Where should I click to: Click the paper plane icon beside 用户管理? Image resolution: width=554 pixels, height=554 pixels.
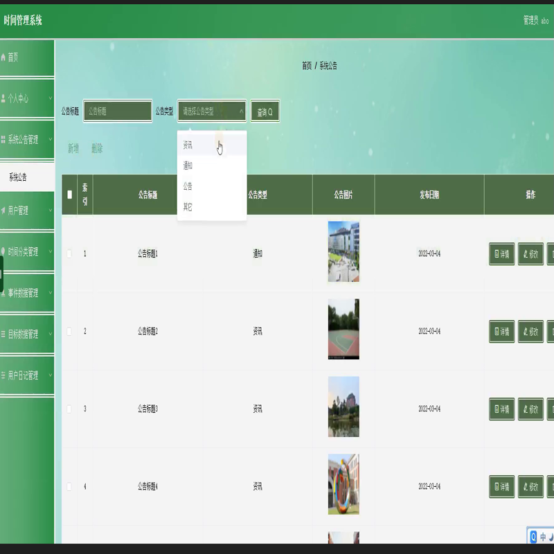tap(3, 211)
